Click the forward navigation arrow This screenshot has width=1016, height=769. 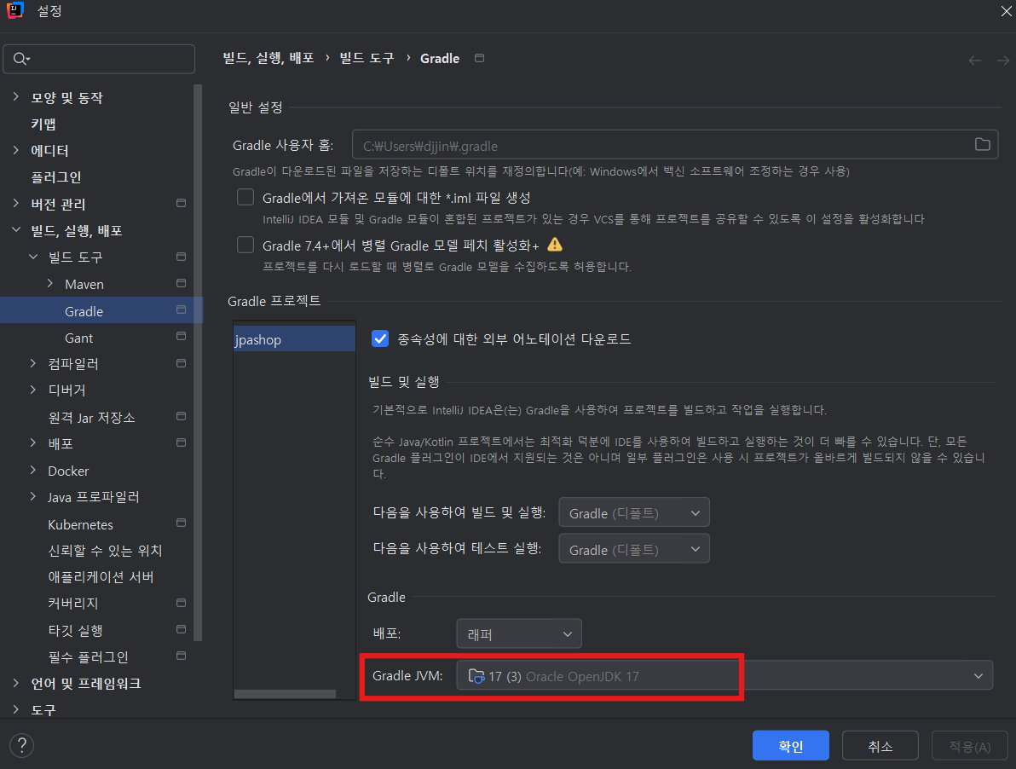[1002, 61]
